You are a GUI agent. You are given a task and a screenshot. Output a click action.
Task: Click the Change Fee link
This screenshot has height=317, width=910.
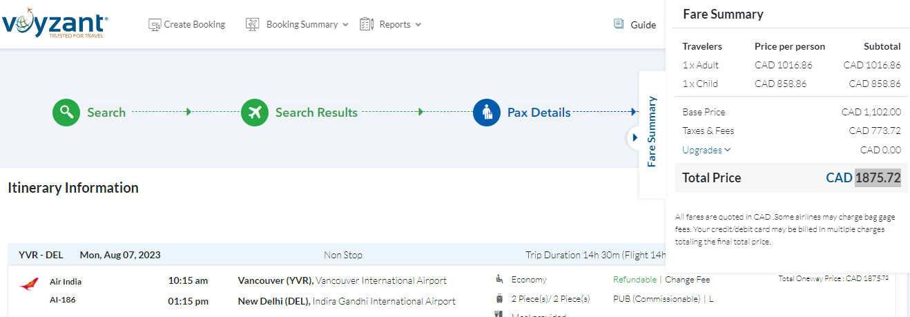[x=687, y=280]
